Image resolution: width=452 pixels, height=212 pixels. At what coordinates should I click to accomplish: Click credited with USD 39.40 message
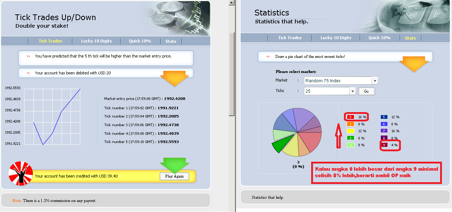pos(76,176)
